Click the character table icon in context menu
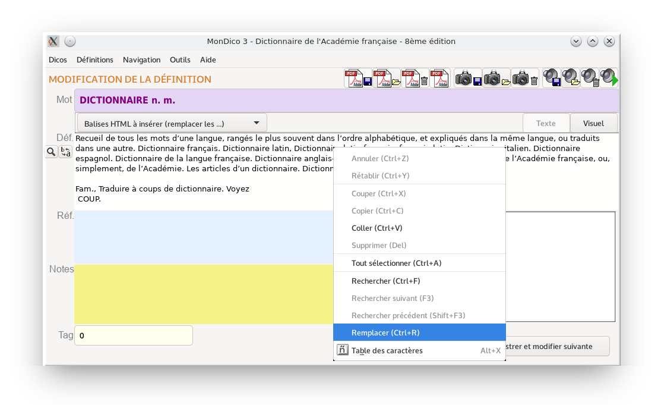The image size is (661, 405). [342, 350]
